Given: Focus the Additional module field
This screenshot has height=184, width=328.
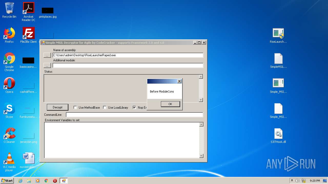Looking at the screenshot, I should pyautogui.click(x=128, y=65).
